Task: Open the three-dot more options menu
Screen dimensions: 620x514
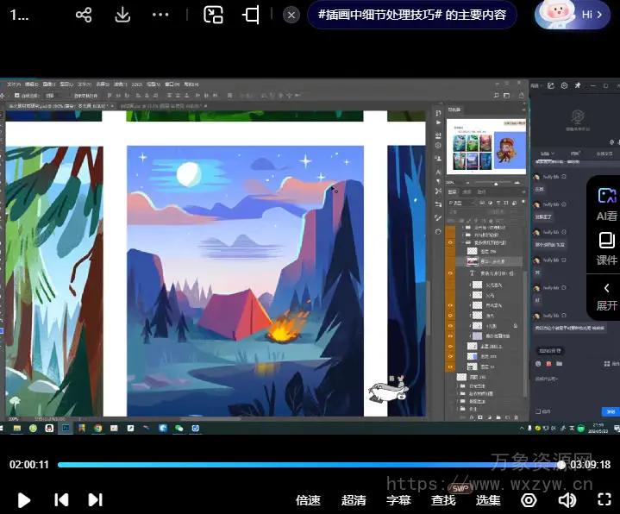Action: pos(160,15)
